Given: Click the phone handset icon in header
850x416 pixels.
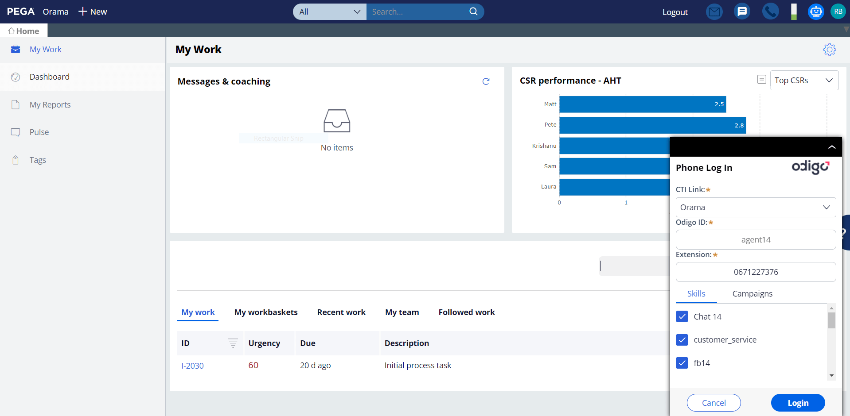Looking at the screenshot, I should click(x=770, y=12).
